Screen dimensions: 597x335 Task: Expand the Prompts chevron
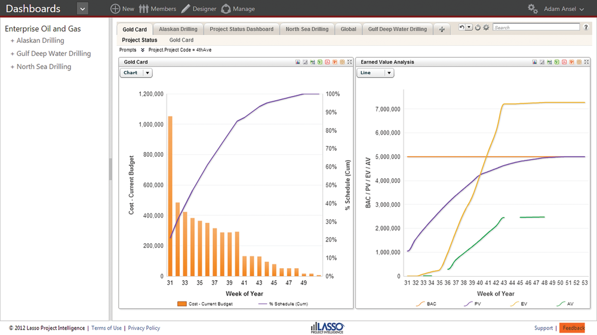point(143,50)
